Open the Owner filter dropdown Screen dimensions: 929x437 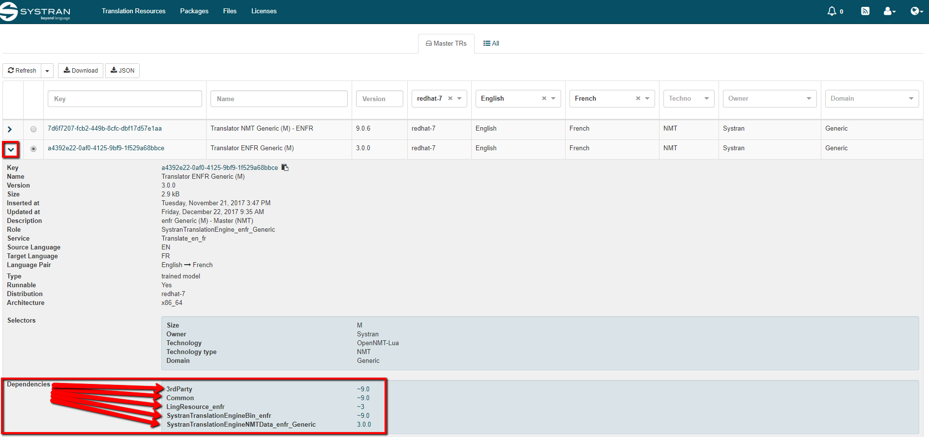770,98
